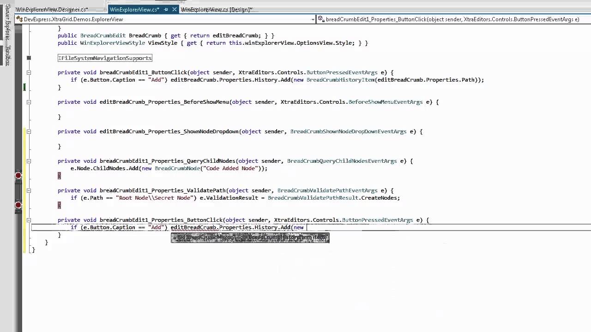Place cursor after History.Add(new on current line
The image size is (591, 332).
[x=307, y=227]
